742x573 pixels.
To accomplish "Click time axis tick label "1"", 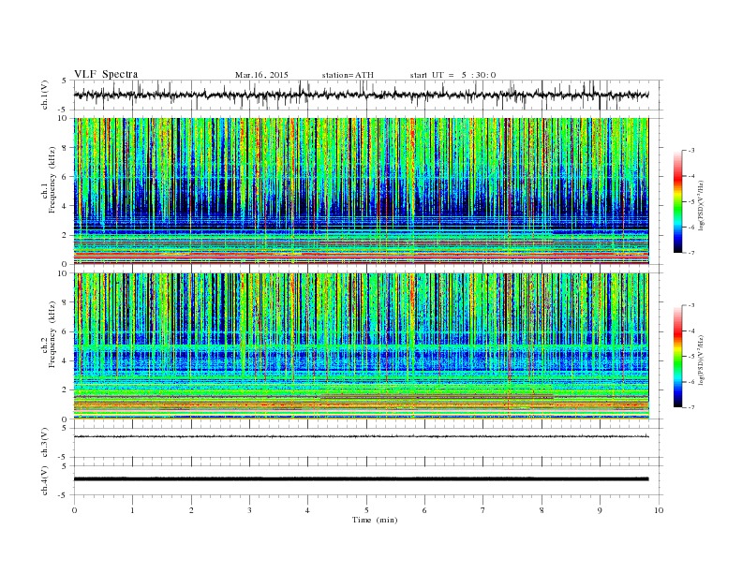I will point(132,510).
